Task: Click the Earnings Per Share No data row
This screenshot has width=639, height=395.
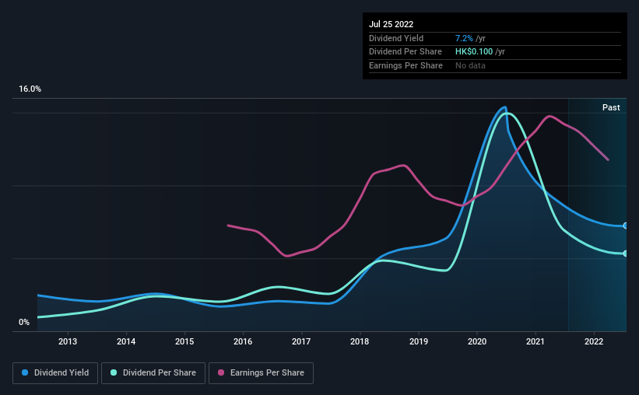Action: pos(495,65)
